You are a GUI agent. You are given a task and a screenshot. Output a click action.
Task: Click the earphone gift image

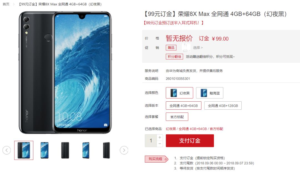pyautogui.click(x=186, y=48)
